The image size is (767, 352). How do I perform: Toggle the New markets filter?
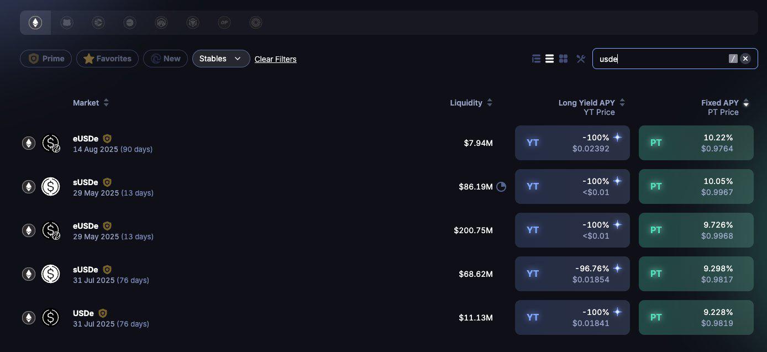pyautogui.click(x=165, y=59)
